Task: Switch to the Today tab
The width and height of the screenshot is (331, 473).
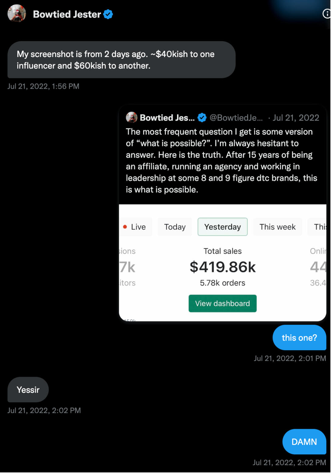Action: [x=175, y=227]
